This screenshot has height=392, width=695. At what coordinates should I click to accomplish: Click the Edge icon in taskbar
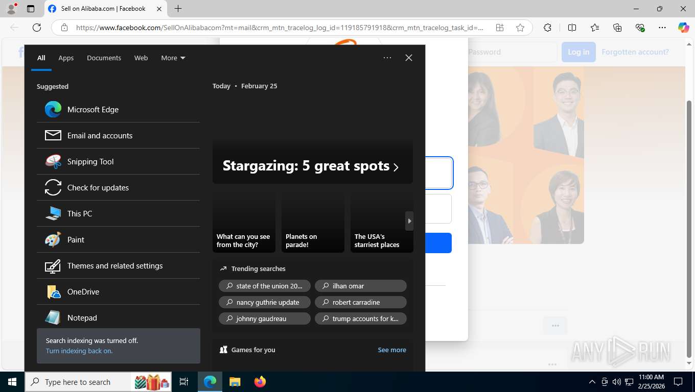210,382
